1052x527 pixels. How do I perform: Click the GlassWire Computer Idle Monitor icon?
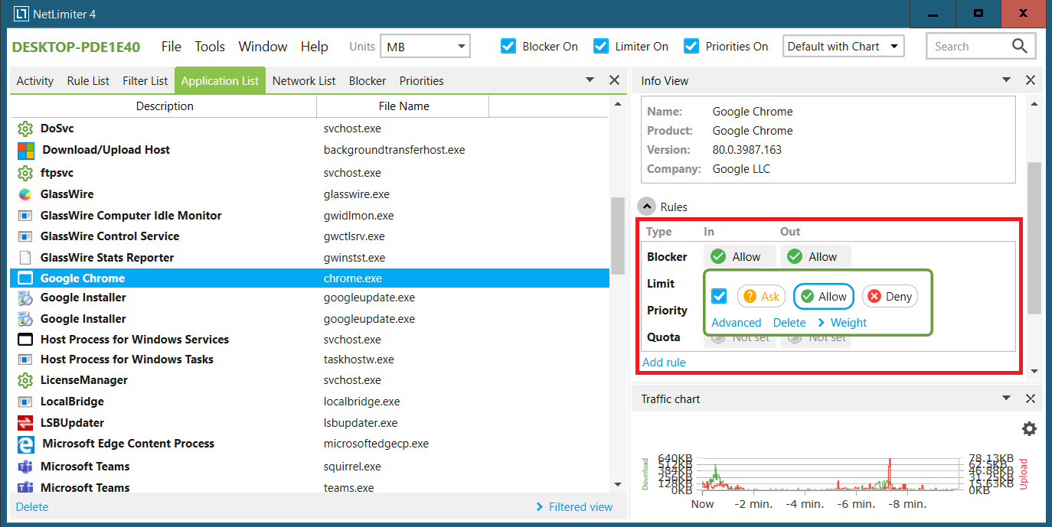pyautogui.click(x=25, y=216)
